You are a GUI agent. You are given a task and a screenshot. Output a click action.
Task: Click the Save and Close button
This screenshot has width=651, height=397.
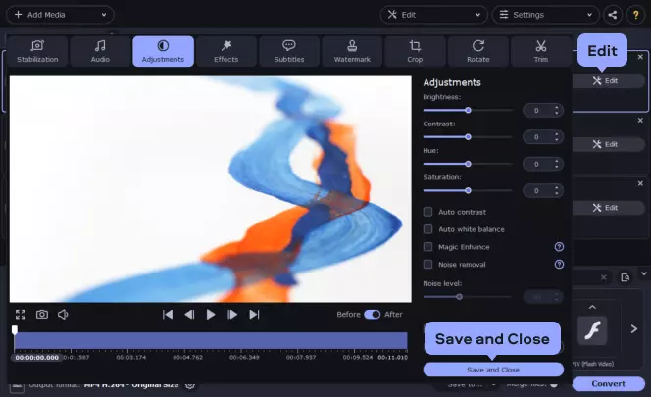pyautogui.click(x=493, y=370)
